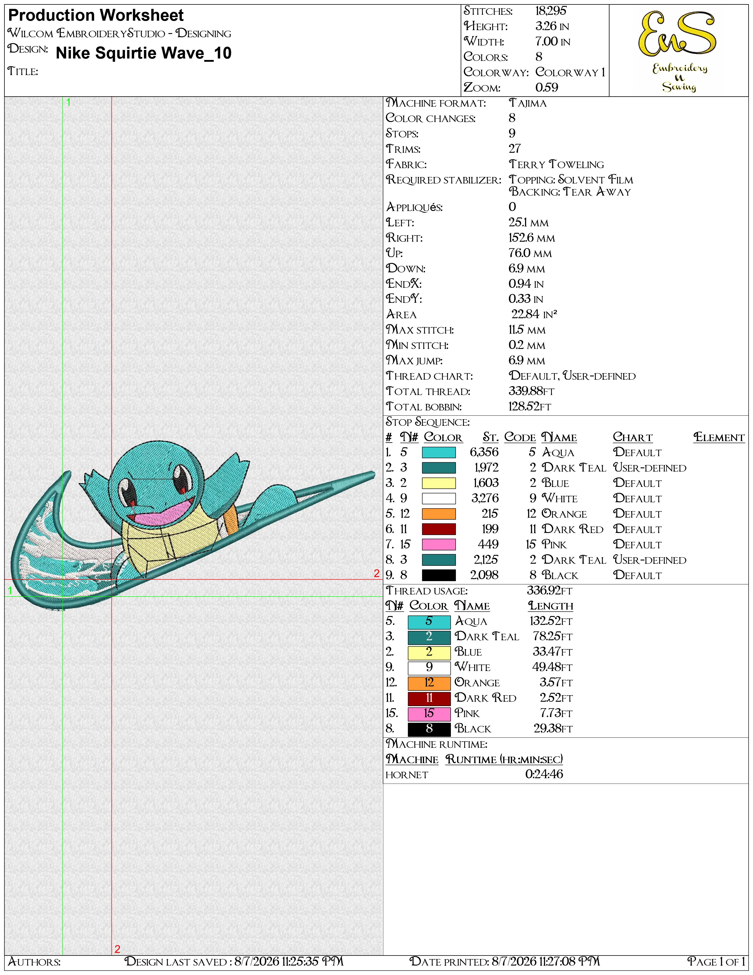Click the Dark Teal swatch in Thread Usage
The height and width of the screenshot is (975, 753).
pyautogui.click(x=429, y=637)
